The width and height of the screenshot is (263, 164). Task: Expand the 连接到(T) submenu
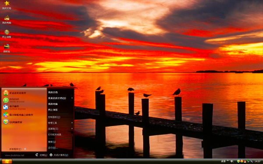(60, 129)
